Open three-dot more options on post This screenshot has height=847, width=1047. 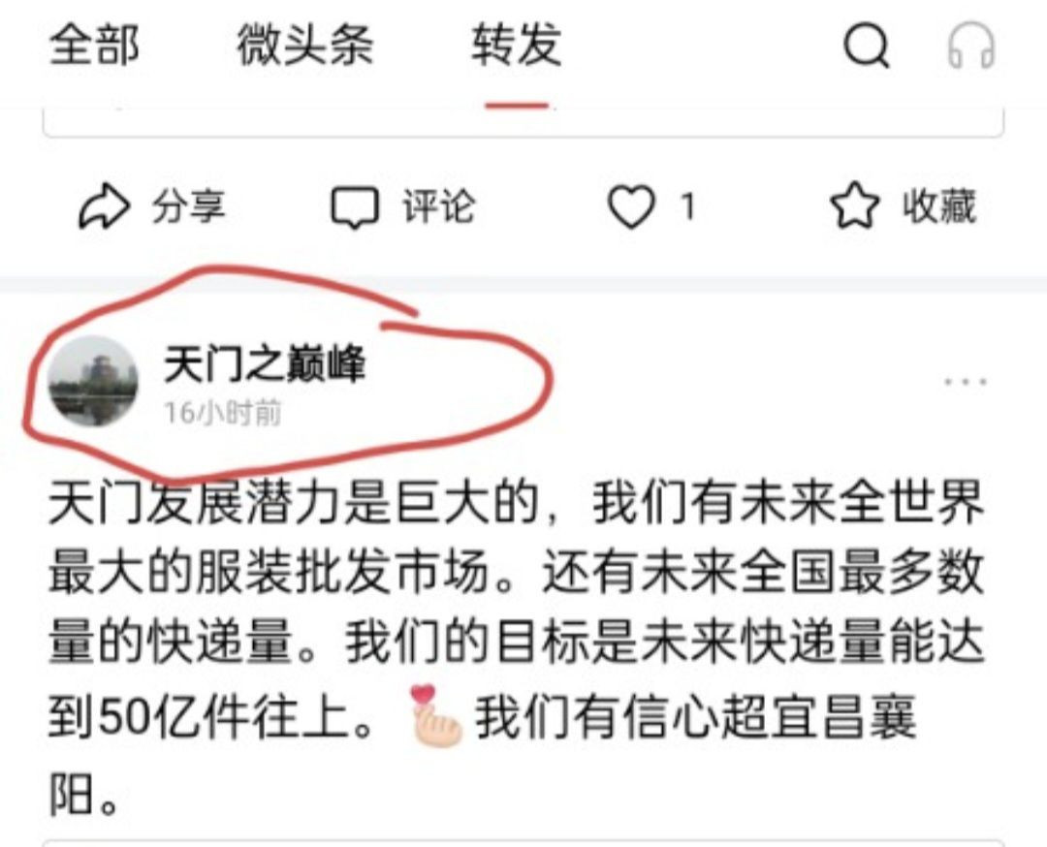(x=965, y=383)
